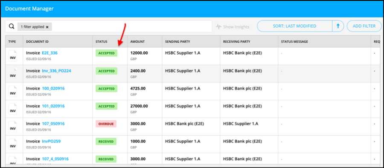Remove the applied filter with the x
384x168 pixels.
47,27
